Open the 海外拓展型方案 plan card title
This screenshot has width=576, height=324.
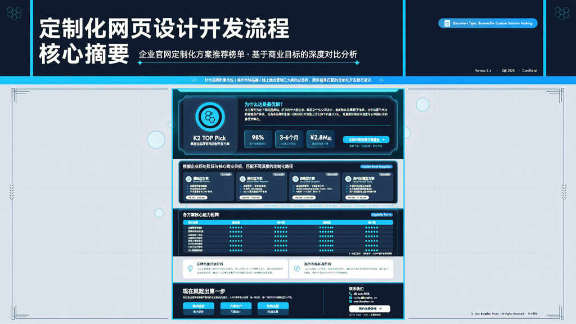tap(364, 178)
